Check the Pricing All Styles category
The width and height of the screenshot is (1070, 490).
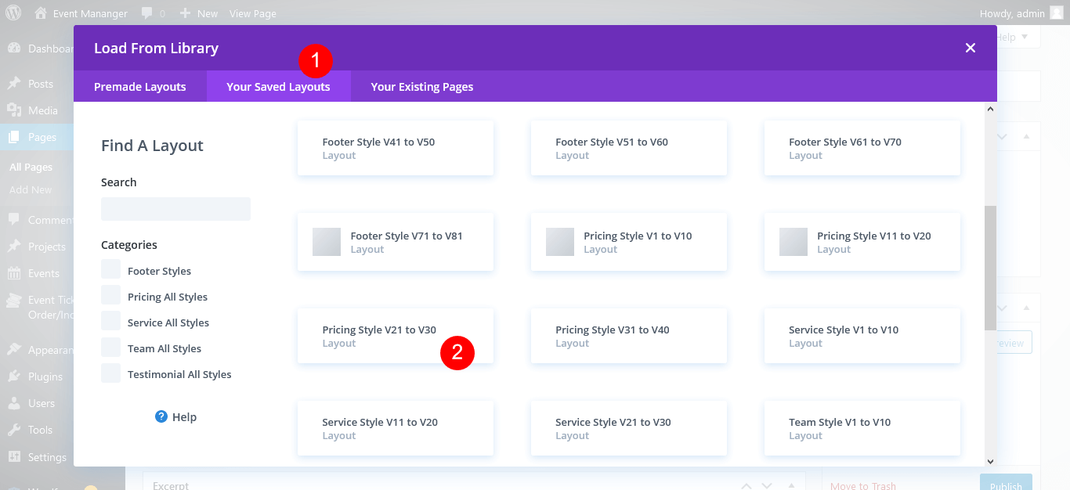110,296
